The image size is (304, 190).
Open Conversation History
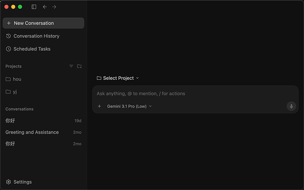pos(44,36)
